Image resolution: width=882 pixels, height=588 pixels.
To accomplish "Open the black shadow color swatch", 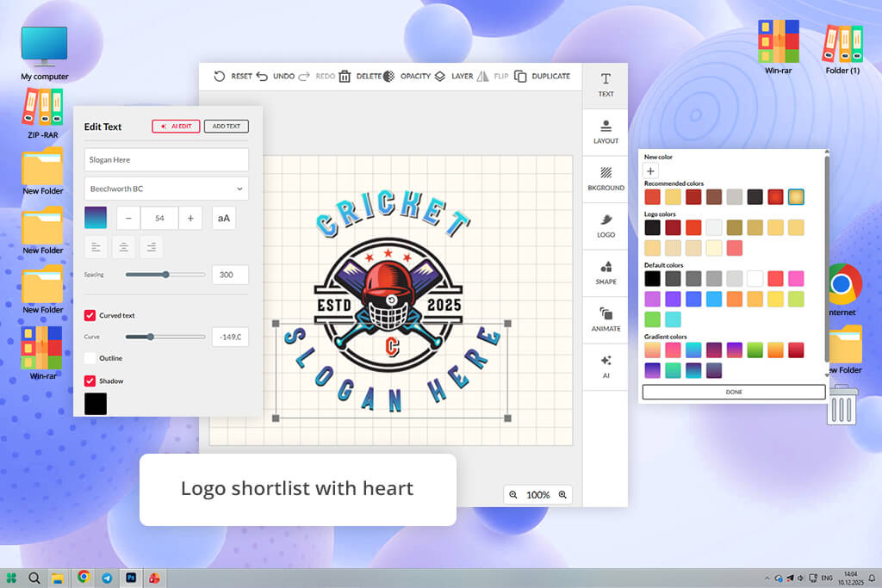I will [x=96, y=404].
